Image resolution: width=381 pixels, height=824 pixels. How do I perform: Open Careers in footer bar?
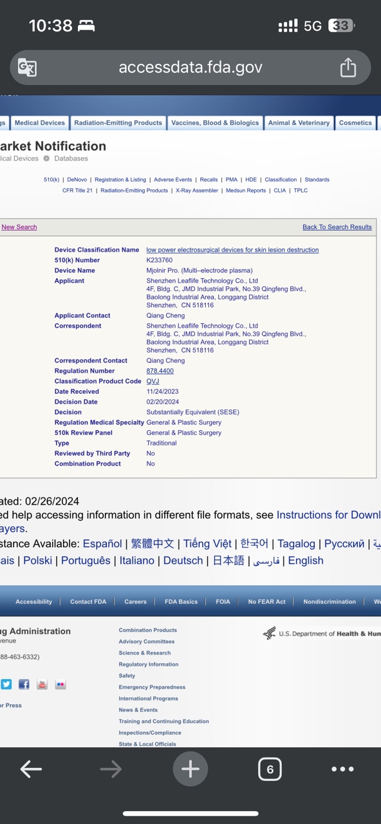click(135, 602)
